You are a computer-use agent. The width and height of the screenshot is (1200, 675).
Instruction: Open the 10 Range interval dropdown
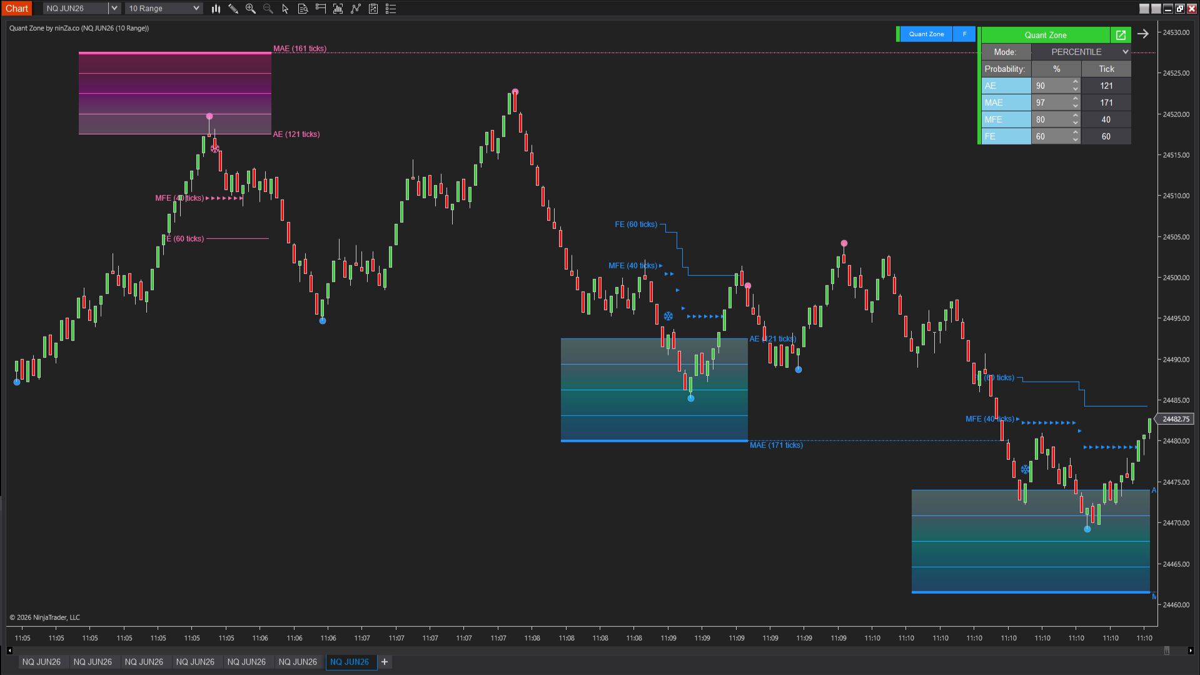pyautogui.click(x=196, y=9)
